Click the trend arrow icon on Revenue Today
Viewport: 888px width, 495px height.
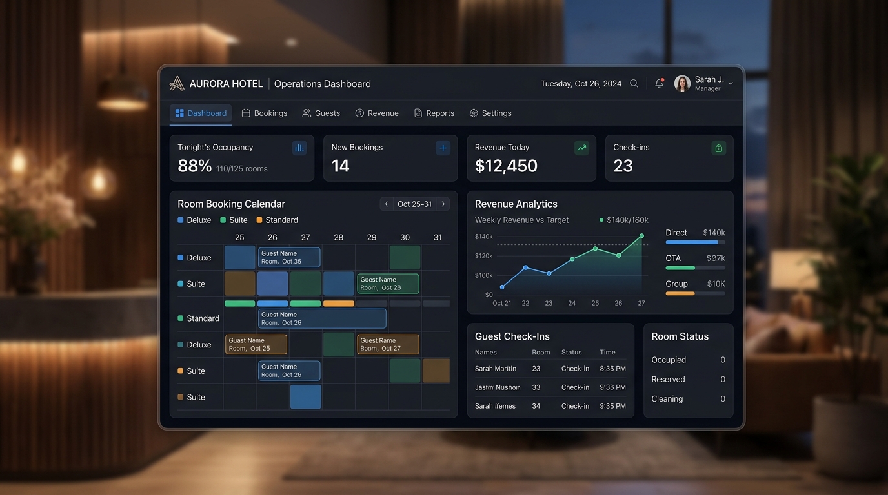(x=582, y=148)
